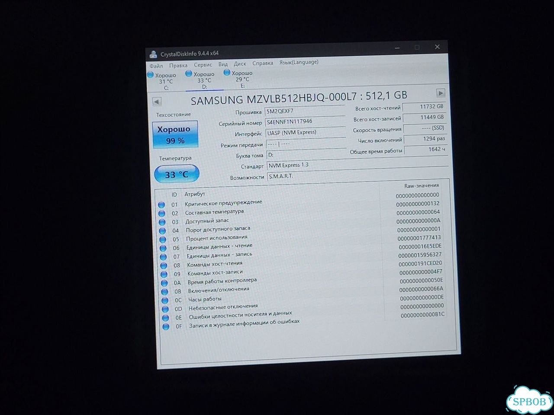This screenshot has width=554, height=415.
Task: Click the status icon for attribute 09
Action: coord(164,275)
